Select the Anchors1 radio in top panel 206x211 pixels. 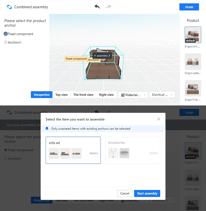(6, 42)
